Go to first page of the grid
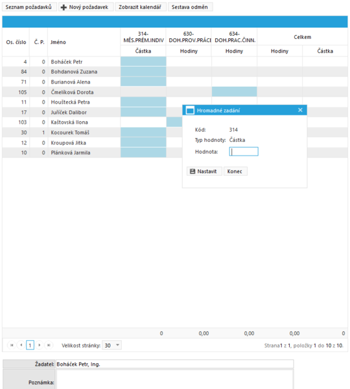Viewport: 350px width, 389px height. click(x=12, y=345)
